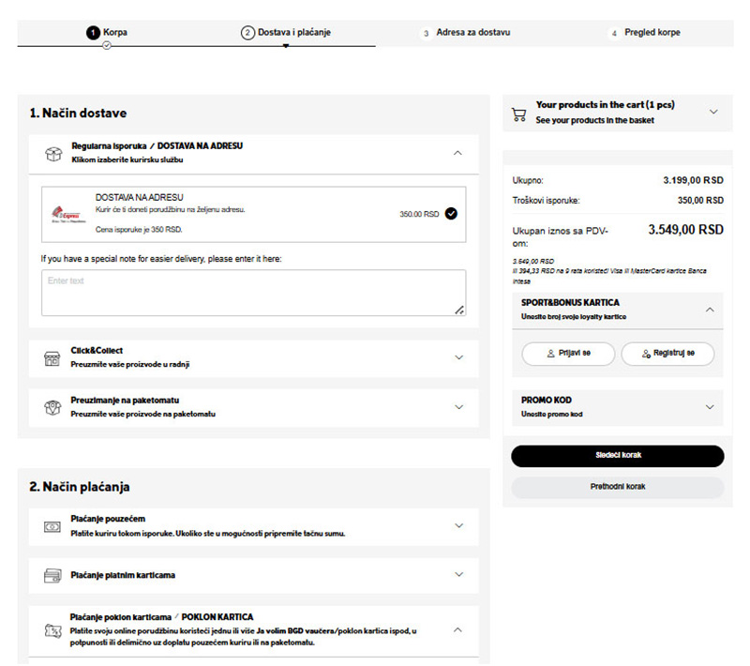Click the paketomat parcel icon

coord(52,407)
